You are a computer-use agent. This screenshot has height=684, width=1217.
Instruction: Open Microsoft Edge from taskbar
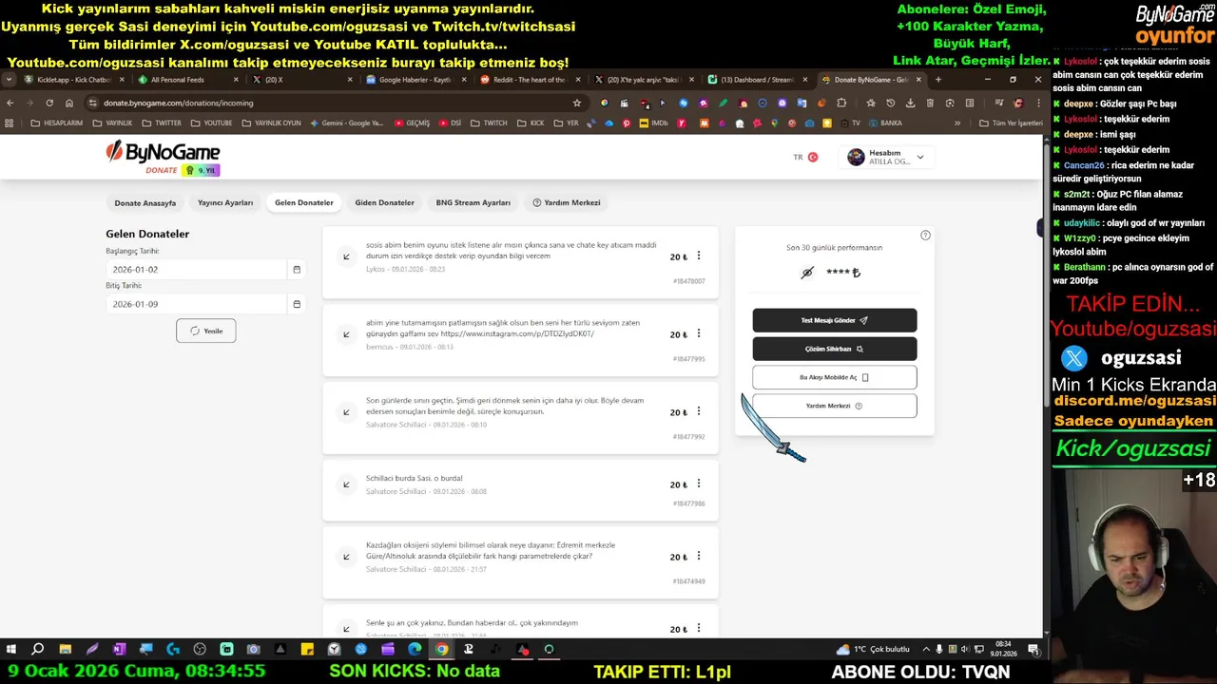pos(415,649)
